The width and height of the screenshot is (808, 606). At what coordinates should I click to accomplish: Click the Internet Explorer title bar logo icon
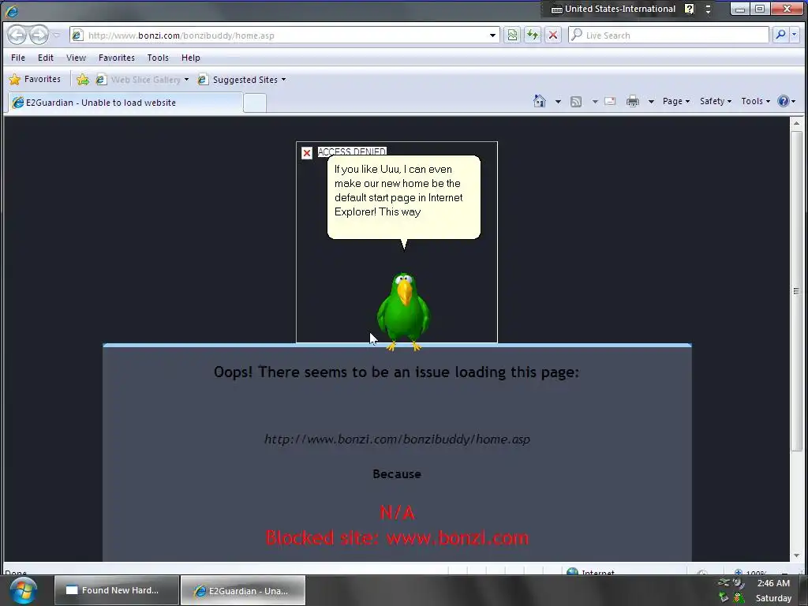coord(11,10)
